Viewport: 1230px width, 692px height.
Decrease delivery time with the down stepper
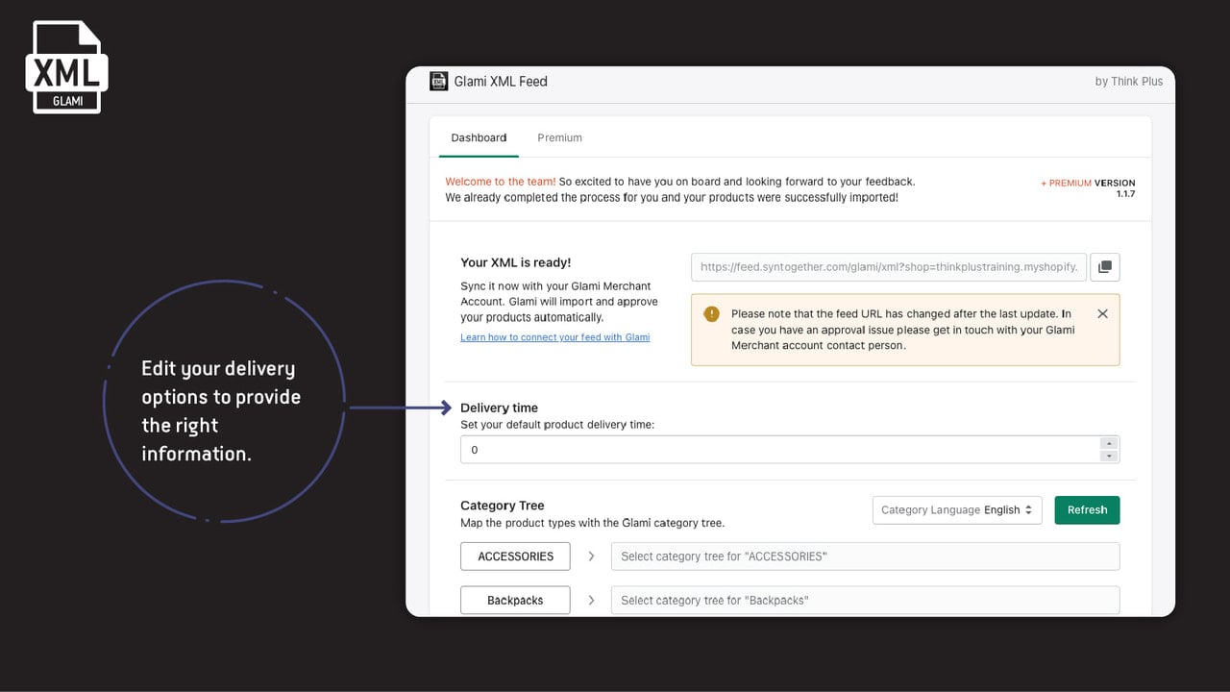pyautogui.click(x=1109, y=457)
